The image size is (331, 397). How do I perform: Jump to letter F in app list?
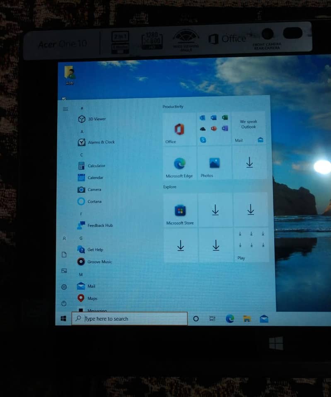pyautogui.click(x=81, y=214)
